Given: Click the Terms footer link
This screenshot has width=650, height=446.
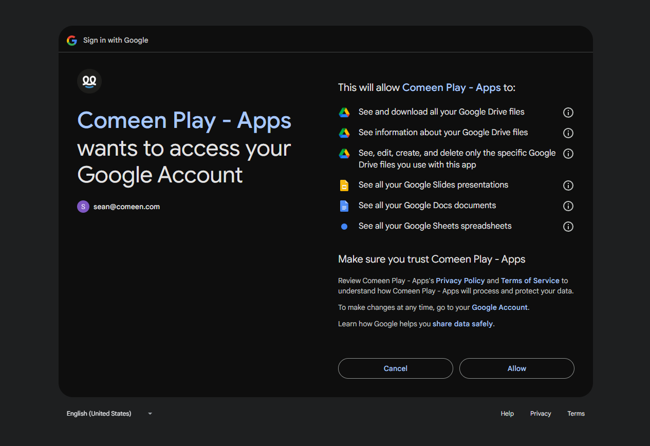Looking at the screenshot, I should (576, 414).
